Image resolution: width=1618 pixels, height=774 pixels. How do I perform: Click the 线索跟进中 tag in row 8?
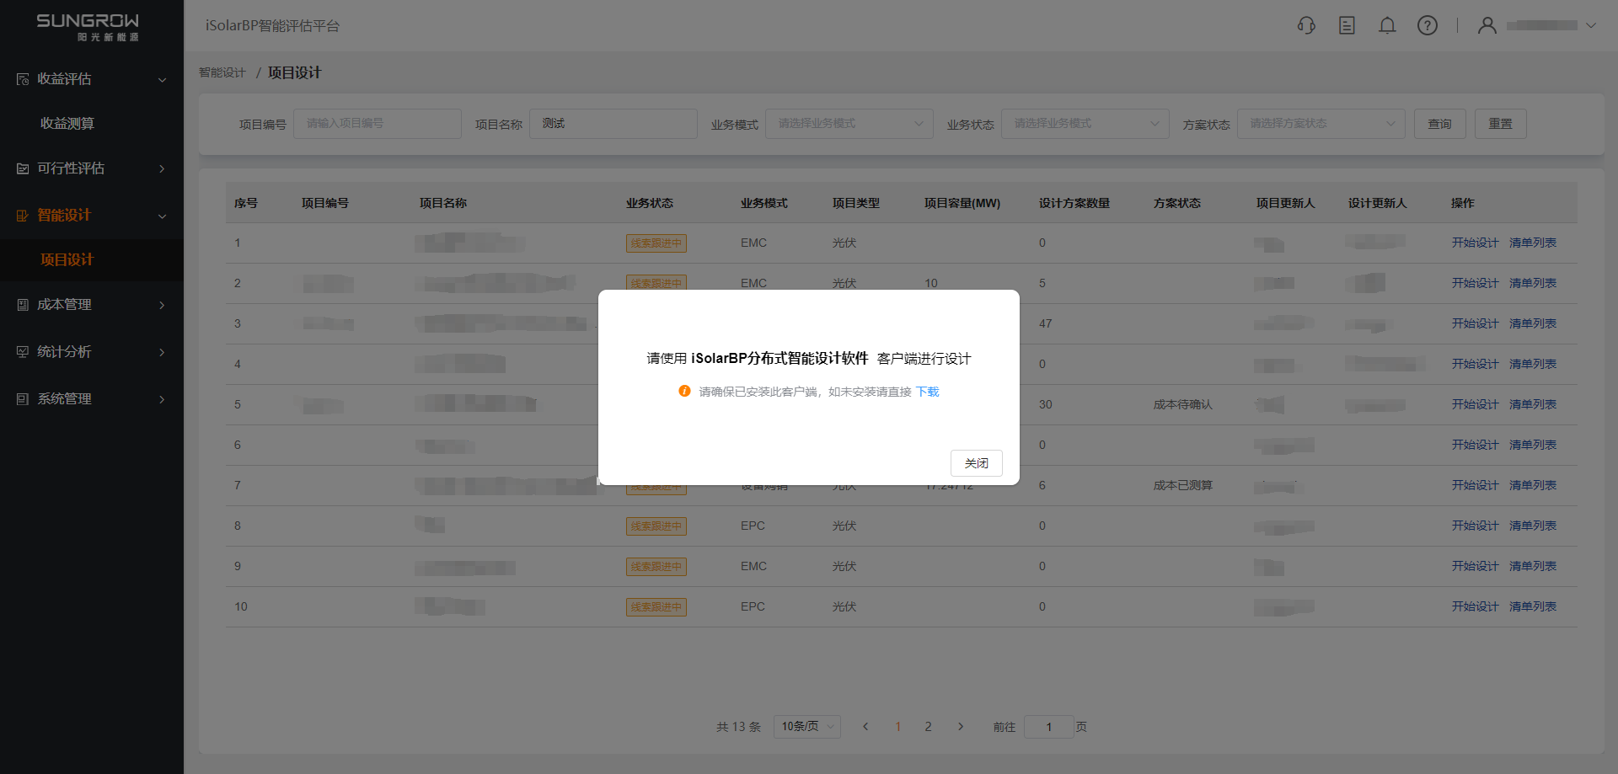(x=656, y=526)
